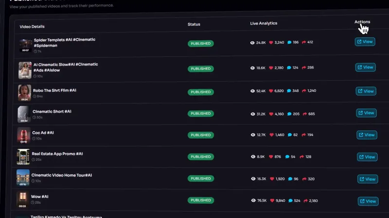Viewport: 389px width, 218px height.
Task: Click PUBLISHED badge for Coc Ad #AI
Action: [x=201, y=135]
